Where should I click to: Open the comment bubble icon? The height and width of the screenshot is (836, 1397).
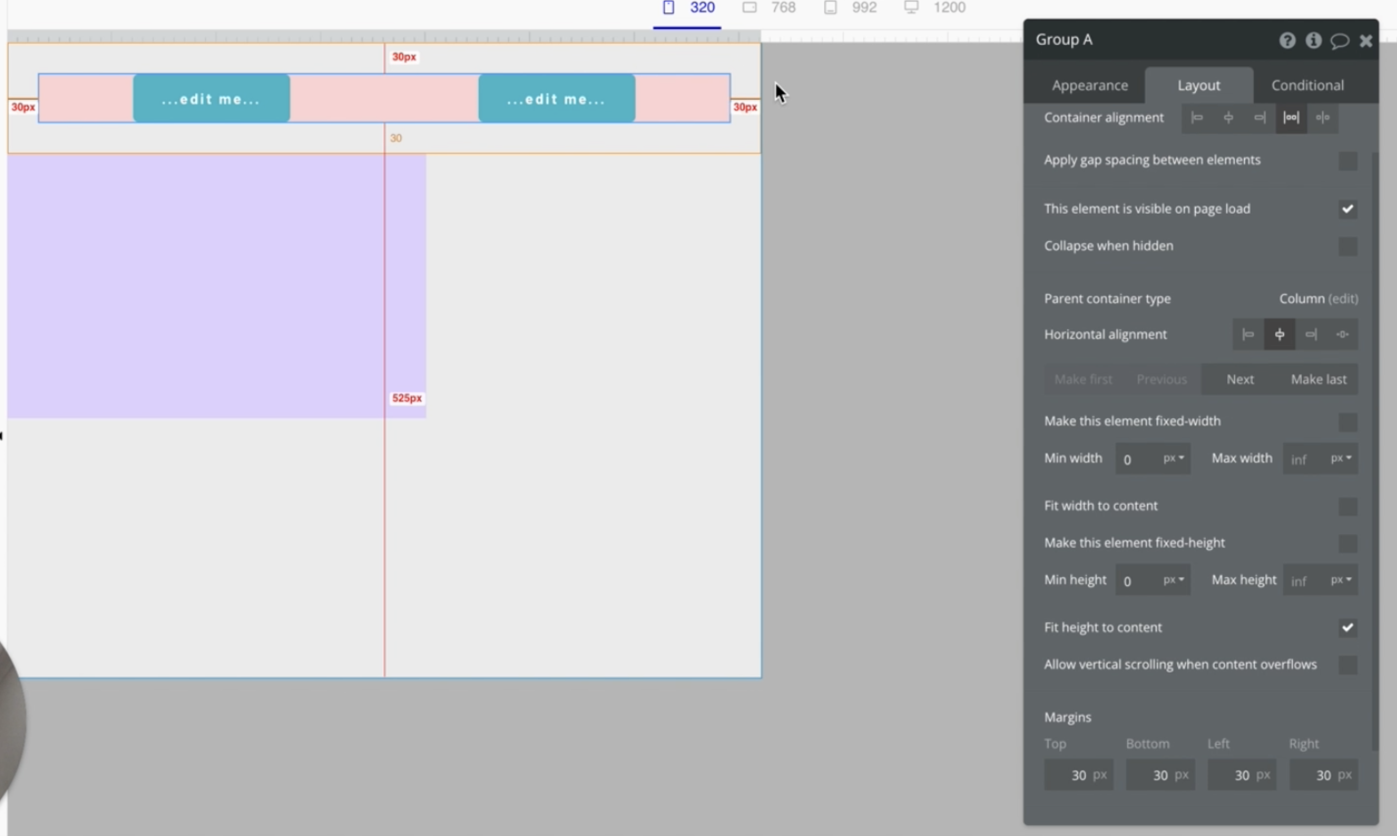point(1340,41)
